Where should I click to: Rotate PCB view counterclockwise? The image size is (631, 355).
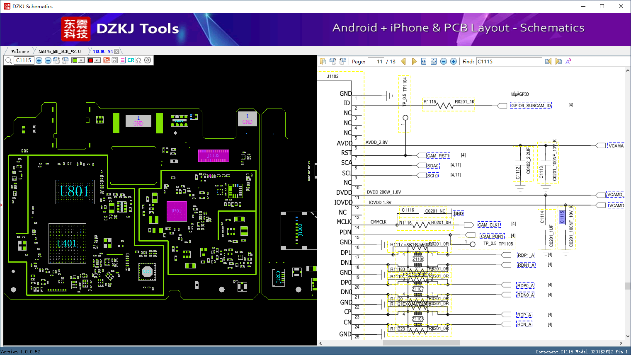pos(65,60)
